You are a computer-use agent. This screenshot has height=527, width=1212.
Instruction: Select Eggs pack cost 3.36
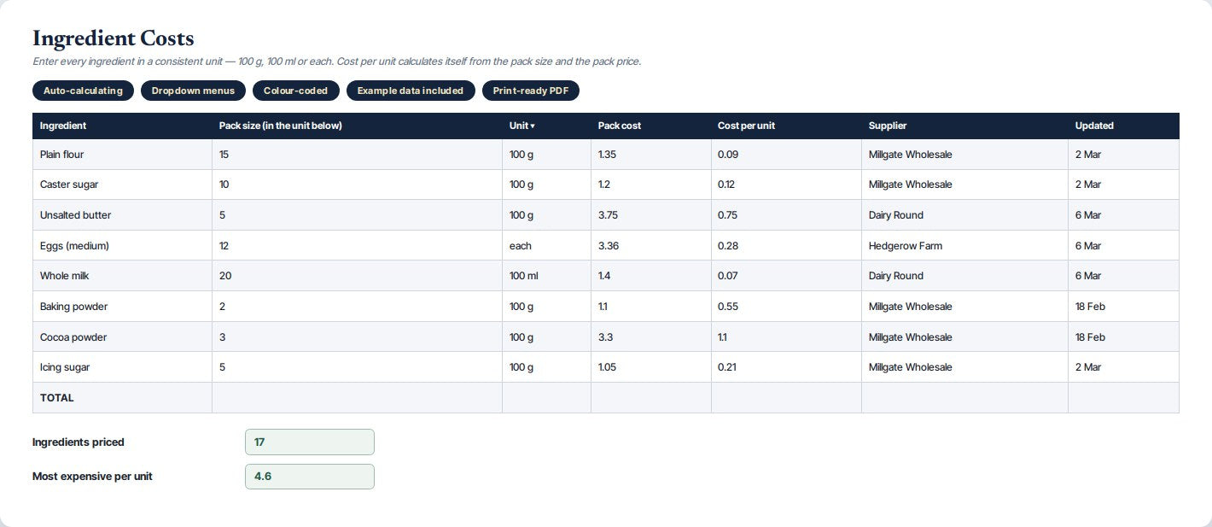coord(650,246)
